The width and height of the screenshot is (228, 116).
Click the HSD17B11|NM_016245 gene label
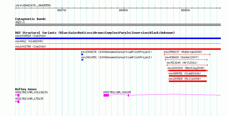tap(117, 92)
